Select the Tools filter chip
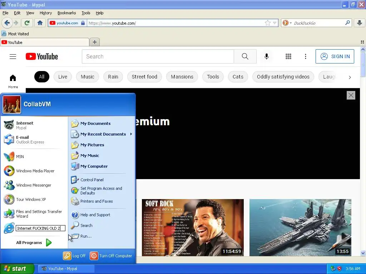This screenshot has height=274, width=366. [213, 77]
